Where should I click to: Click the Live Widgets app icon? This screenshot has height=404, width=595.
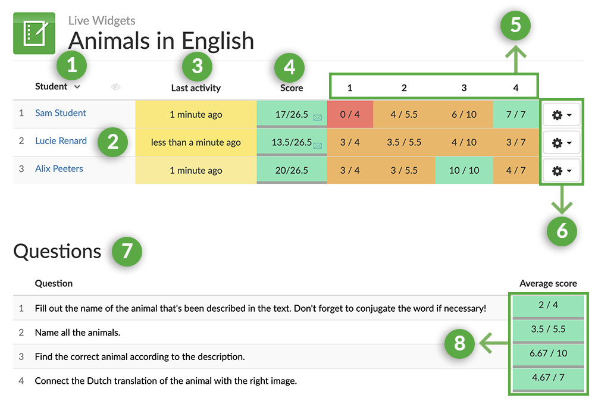(x=34, y=33)
